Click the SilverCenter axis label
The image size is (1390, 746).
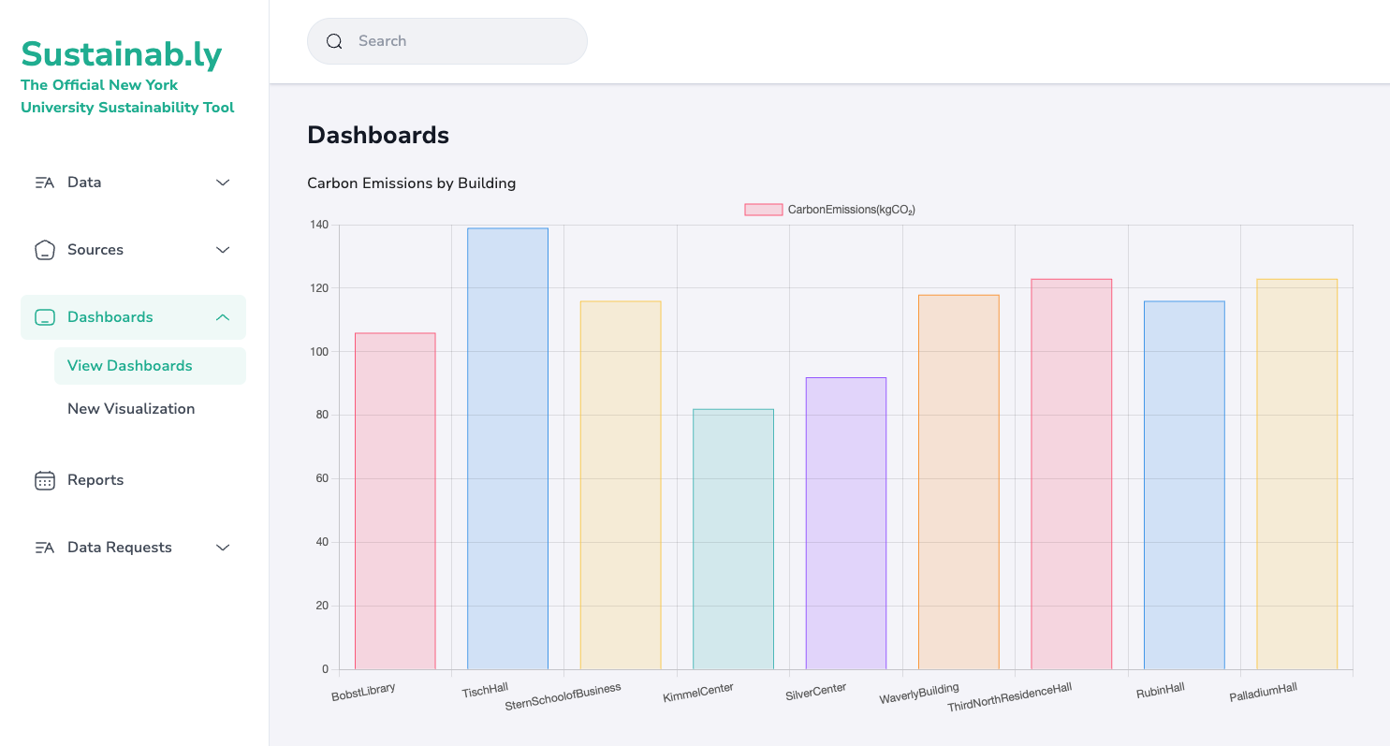tap(816, 693)
